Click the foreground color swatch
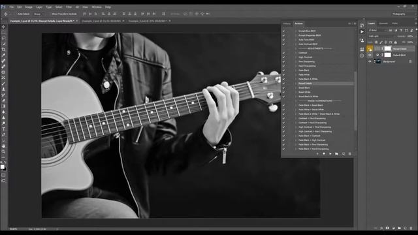The width and height of the screenshot is (418, 235). click(x=3, y=167)
